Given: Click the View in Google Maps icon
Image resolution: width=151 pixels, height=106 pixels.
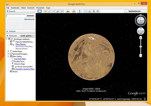Looking at the screenshot, I should click(x=98, y=11).
